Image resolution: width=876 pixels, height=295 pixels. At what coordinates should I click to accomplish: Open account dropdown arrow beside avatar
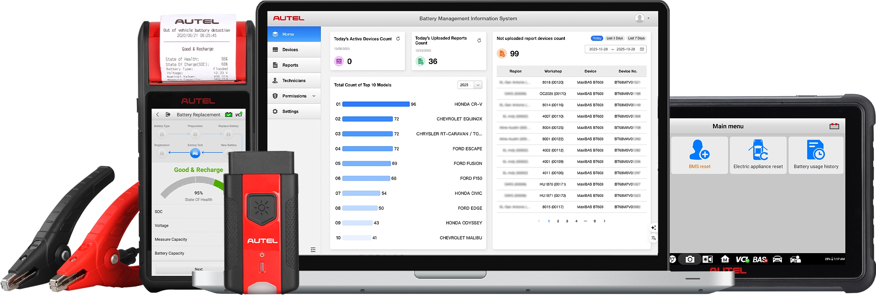(649, 18)
